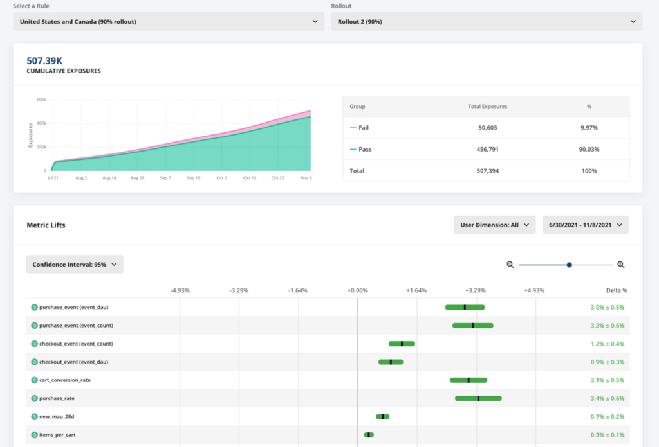This screenshot has height=447, width=659.
Task: Click the Delta % column header
Action: click(617, 290)
